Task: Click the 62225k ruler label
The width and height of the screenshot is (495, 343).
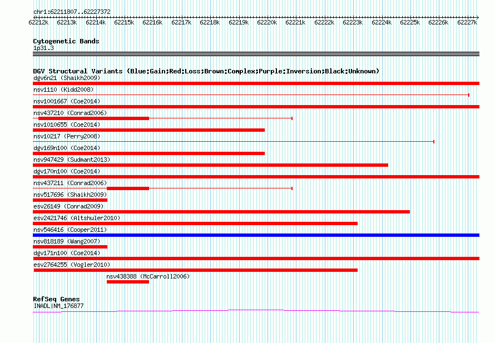Action: pos(410,22)
